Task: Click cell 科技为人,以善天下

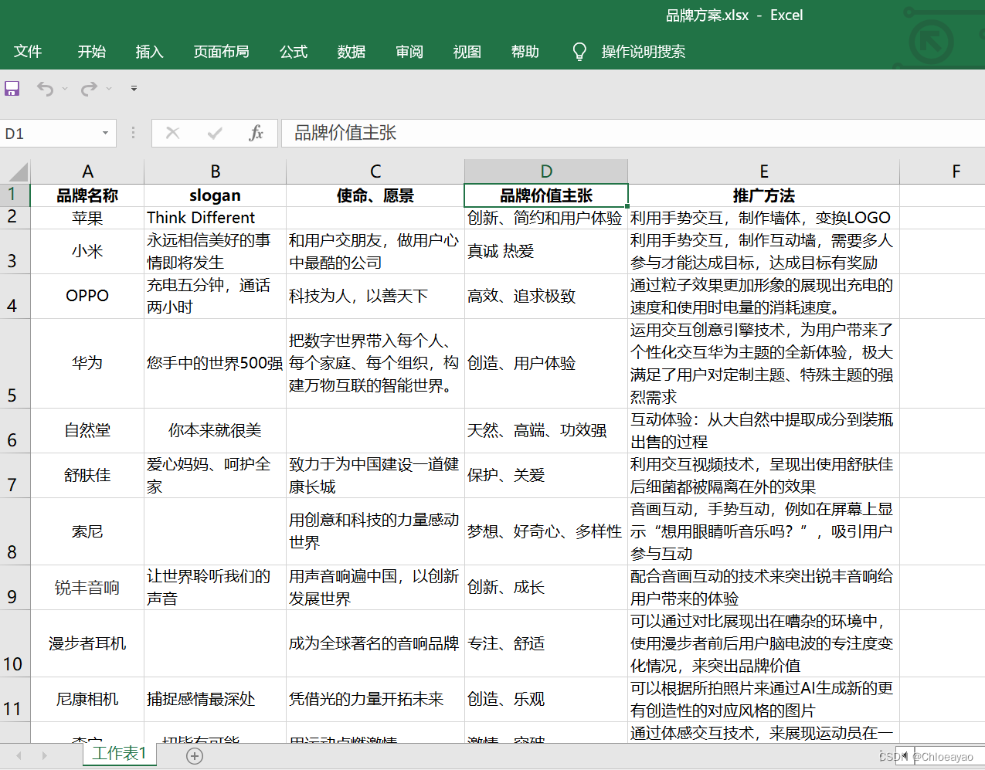Action: coord(375,296)
